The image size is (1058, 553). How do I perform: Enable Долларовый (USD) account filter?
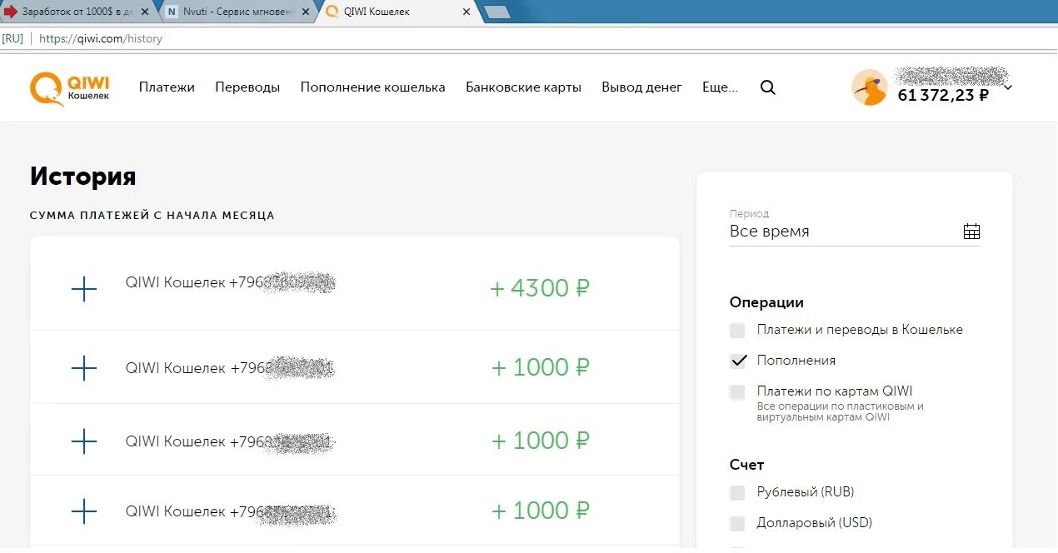pyautogui.click(x=737, y=523)
